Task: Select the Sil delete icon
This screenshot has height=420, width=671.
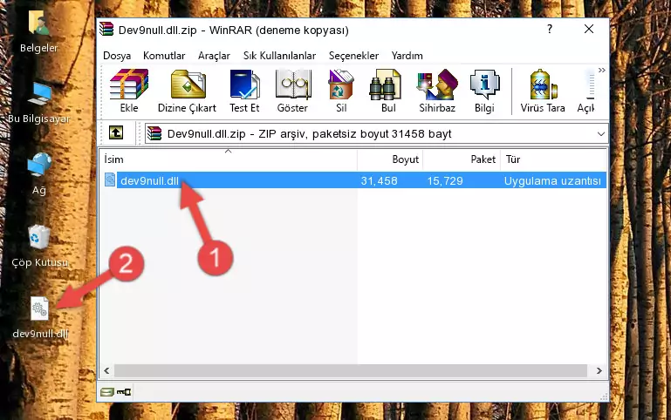Action: point(341,91)
